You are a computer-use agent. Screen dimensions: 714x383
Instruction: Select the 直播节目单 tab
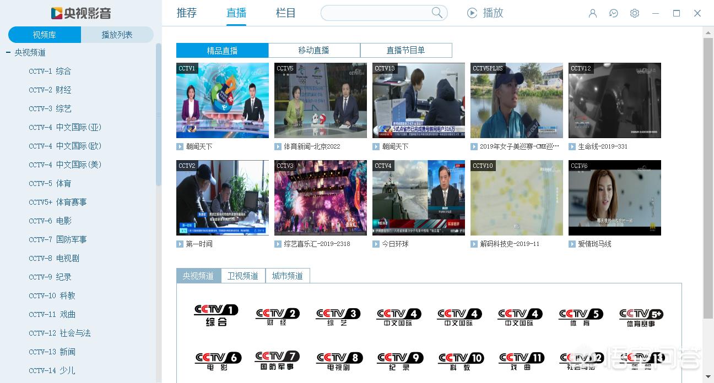pyautogui.click(x=406, y=50)
